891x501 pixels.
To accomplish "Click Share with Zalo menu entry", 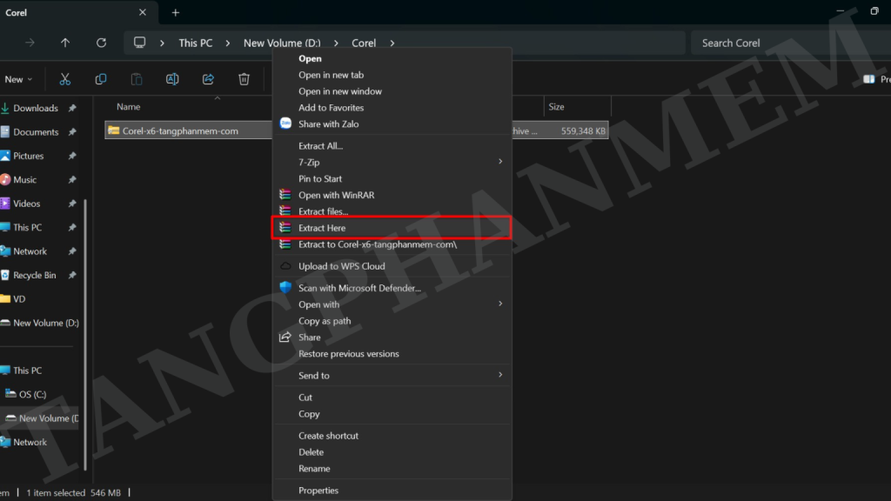I will tap(328, 124).
